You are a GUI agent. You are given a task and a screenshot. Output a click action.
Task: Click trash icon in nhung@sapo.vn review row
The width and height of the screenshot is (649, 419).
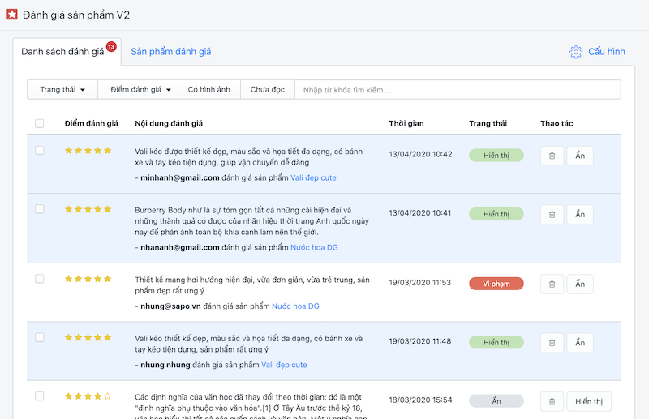(552, 284)
